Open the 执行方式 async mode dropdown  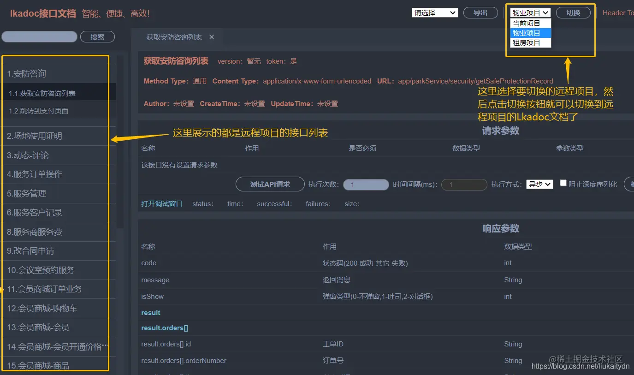[x=539, y=184]
